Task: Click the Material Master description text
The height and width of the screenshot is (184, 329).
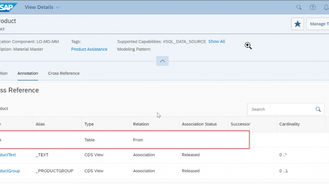Action: click(x=28, y=49)
